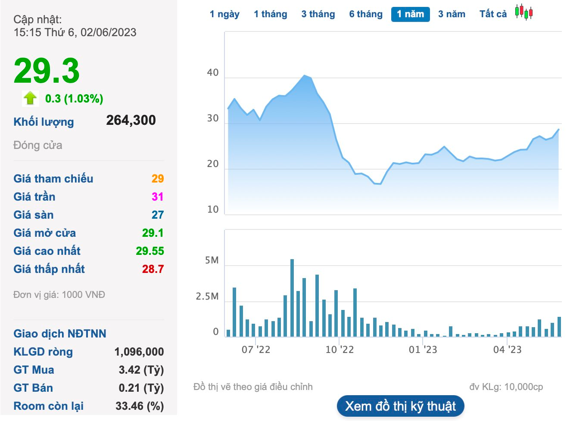The image size is (567, 421).
Task: Select the 1 tháng time range
Action: coord(271,14)
